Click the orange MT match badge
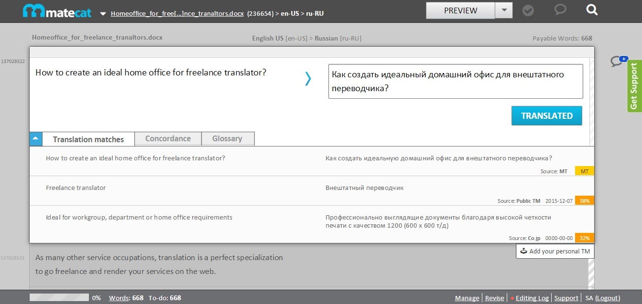 (584, 170)
